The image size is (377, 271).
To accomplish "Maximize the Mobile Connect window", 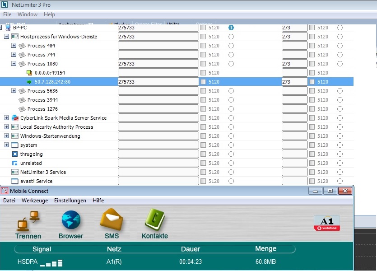I will [330, 191].
